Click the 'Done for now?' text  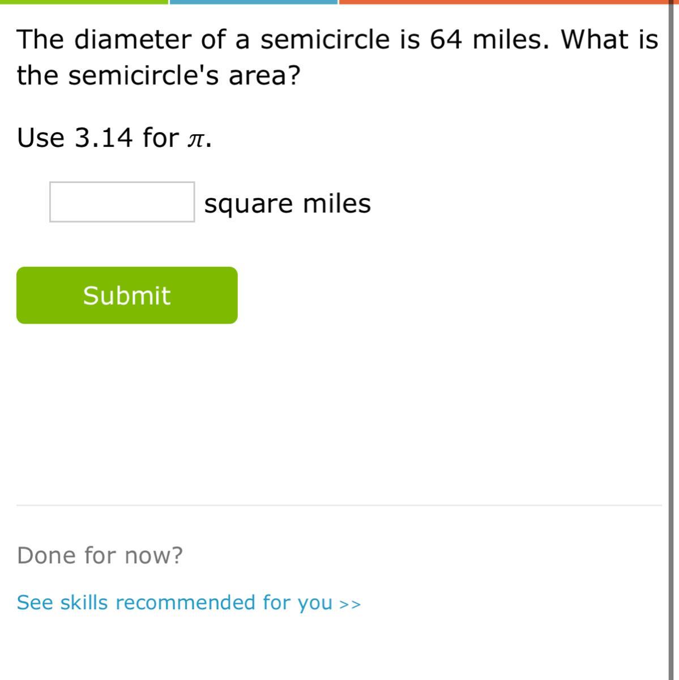100,555
